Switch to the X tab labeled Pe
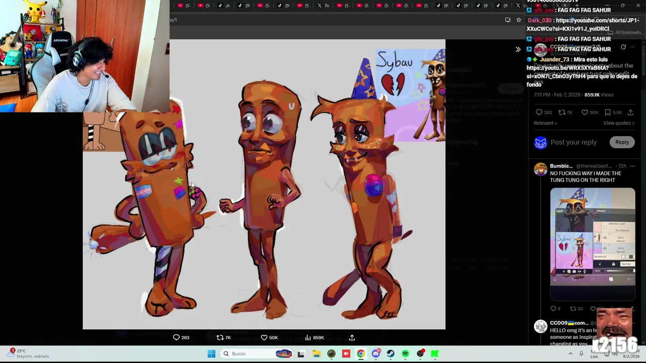 point(324,6)
